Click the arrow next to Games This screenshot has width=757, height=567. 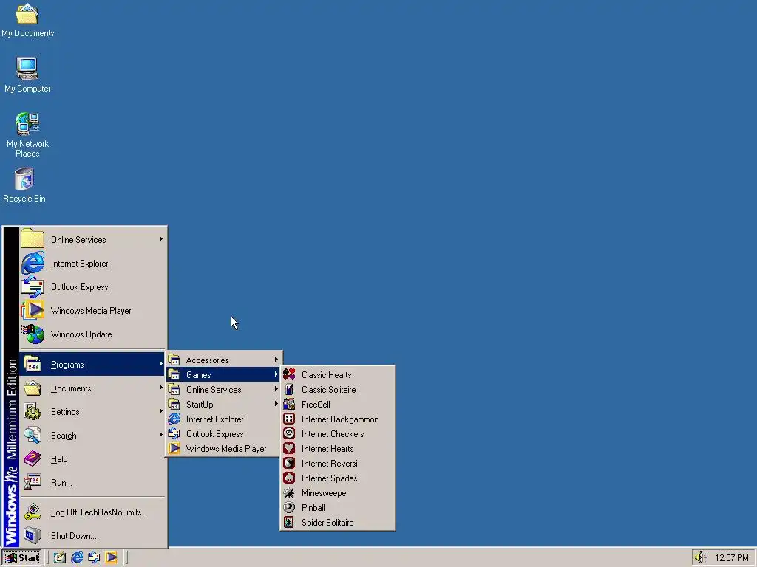276,374
